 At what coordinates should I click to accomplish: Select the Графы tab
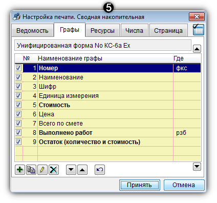[70, 30]
